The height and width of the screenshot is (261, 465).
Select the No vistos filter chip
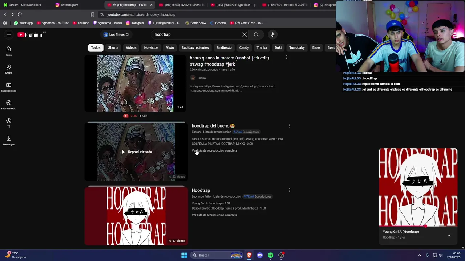[151, 47]
